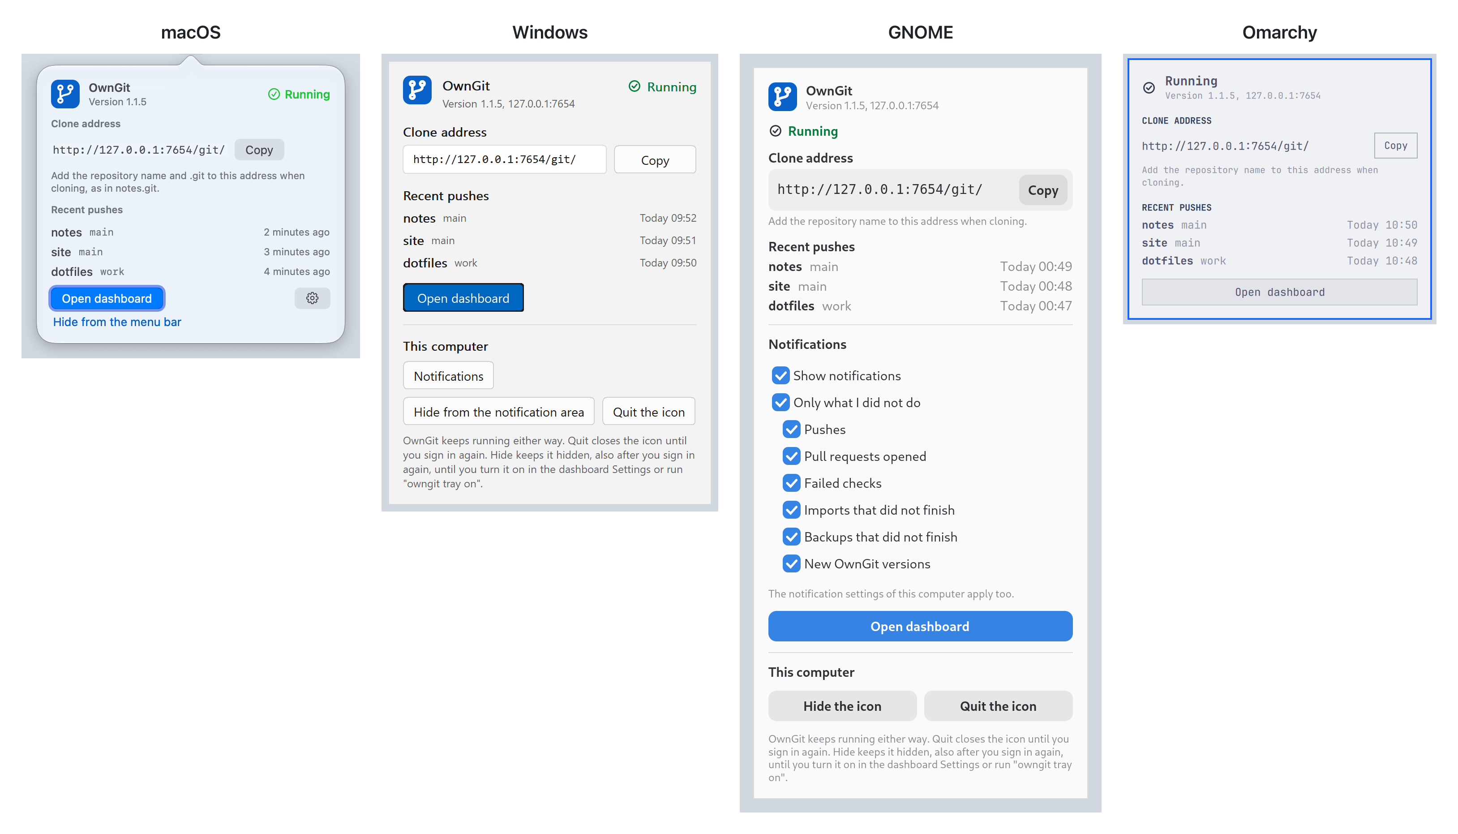Screen dimensions: 1458x834
Task: Open dashboard from the Windows panel
Action: (x=463, y=298)
